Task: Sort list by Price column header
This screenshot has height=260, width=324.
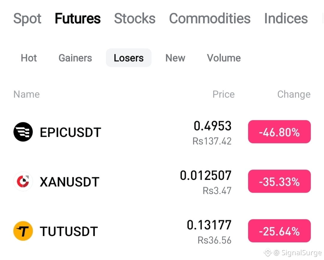Action: point(223,94)
